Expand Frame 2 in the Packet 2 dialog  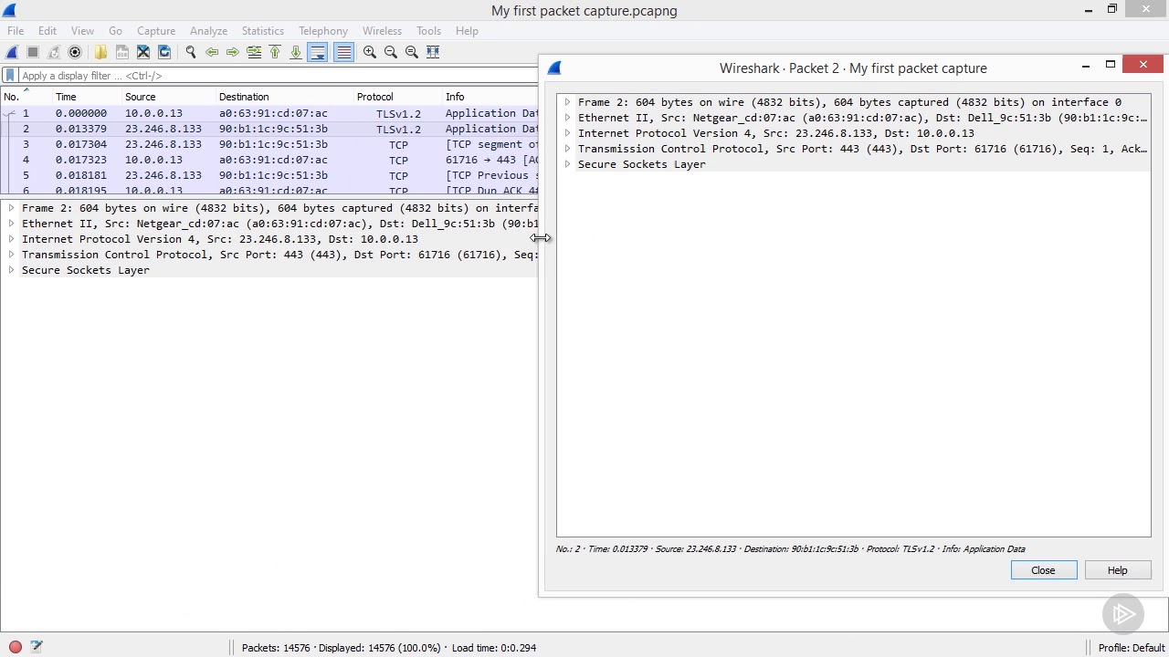[x=567, y=102]
